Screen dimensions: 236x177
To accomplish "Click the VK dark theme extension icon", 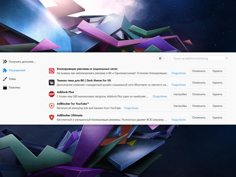I will [52, 83].
